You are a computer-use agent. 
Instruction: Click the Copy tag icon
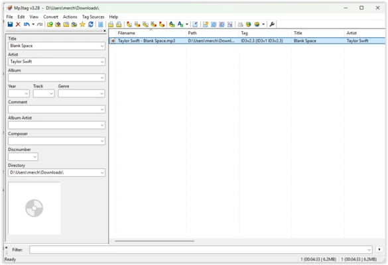click(x=111, y=25)
